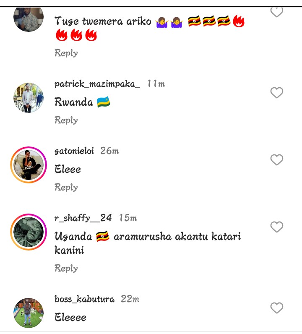Viewport: 302px width, 334px height.
Task: Open boss_kabutura's profile picture
Action: point(29,313)
